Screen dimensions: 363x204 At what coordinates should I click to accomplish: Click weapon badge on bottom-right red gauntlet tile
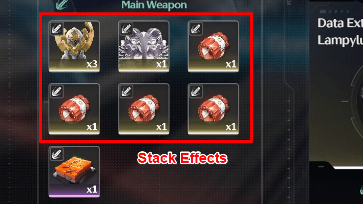pyautogui.click(x=196, y=92)
